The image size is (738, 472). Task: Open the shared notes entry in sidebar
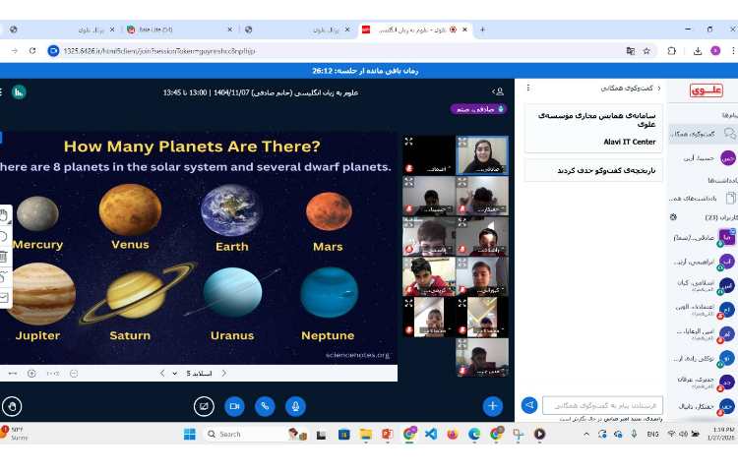coord(704,199)
